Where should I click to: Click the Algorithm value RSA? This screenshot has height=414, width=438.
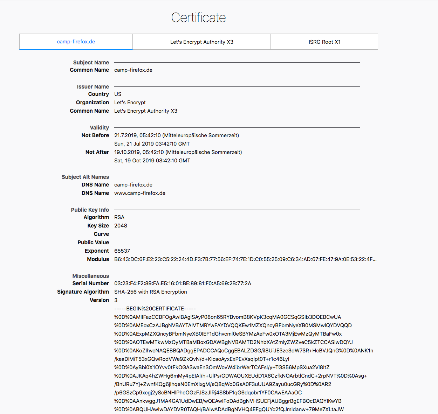pos(119,217)
